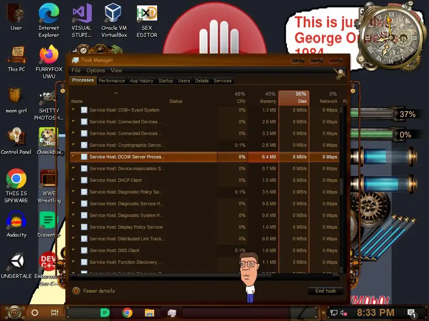Open the Options menu in Task Manager
Image resolution: width=429 pixels, height=321 pixels.
point(96,70)
